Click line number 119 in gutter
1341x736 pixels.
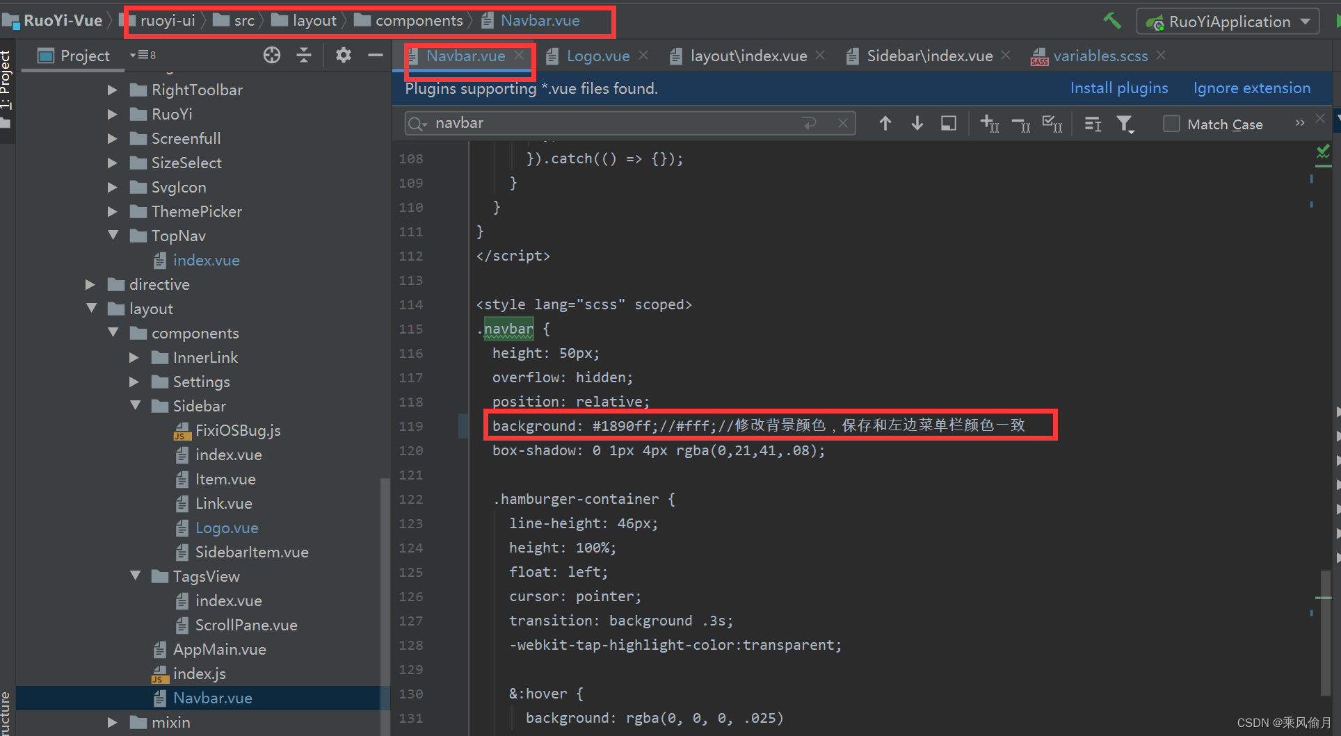click(410, 426)
